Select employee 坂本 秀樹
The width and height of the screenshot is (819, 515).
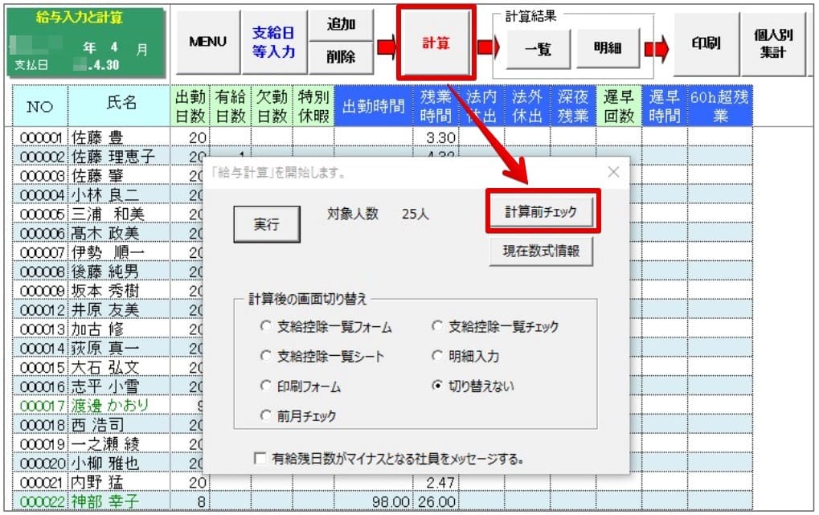[x=105, y=290]
